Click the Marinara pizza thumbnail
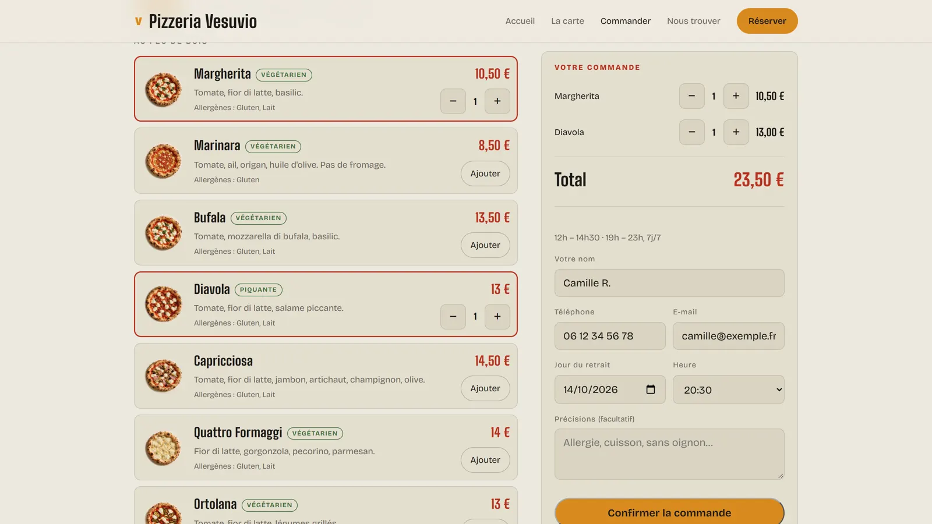The height and width of the screenshot is (524, 932). click(163, 161)
